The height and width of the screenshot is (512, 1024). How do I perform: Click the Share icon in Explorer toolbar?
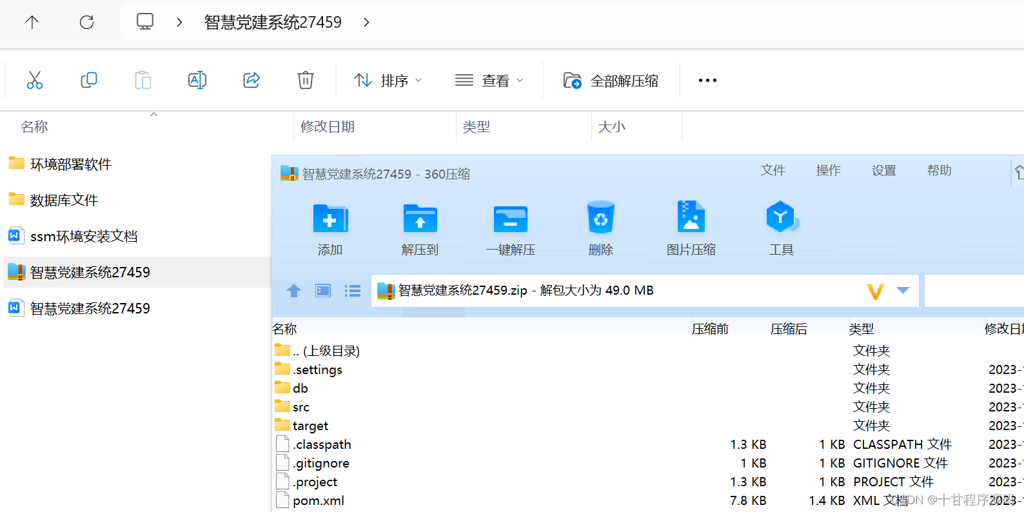pos(251,80)
